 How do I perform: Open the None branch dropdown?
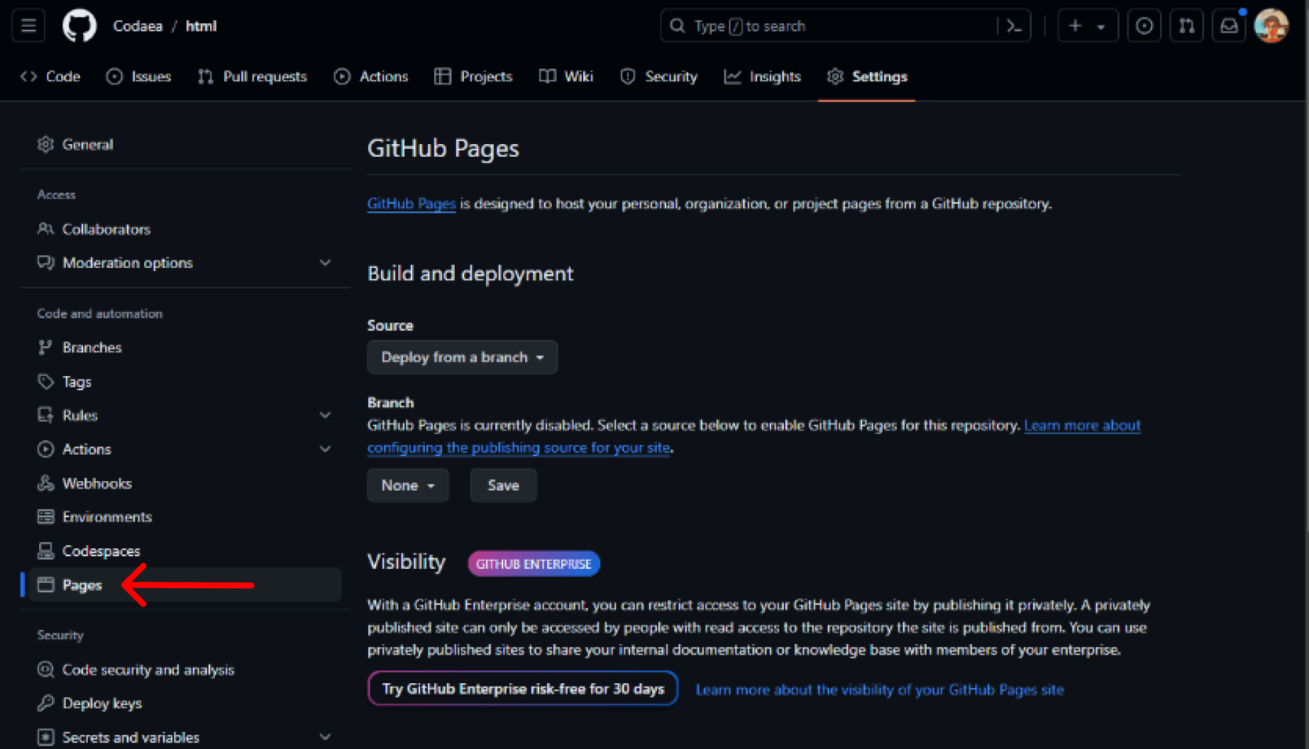pyautogui.click(x=408, y=485)
